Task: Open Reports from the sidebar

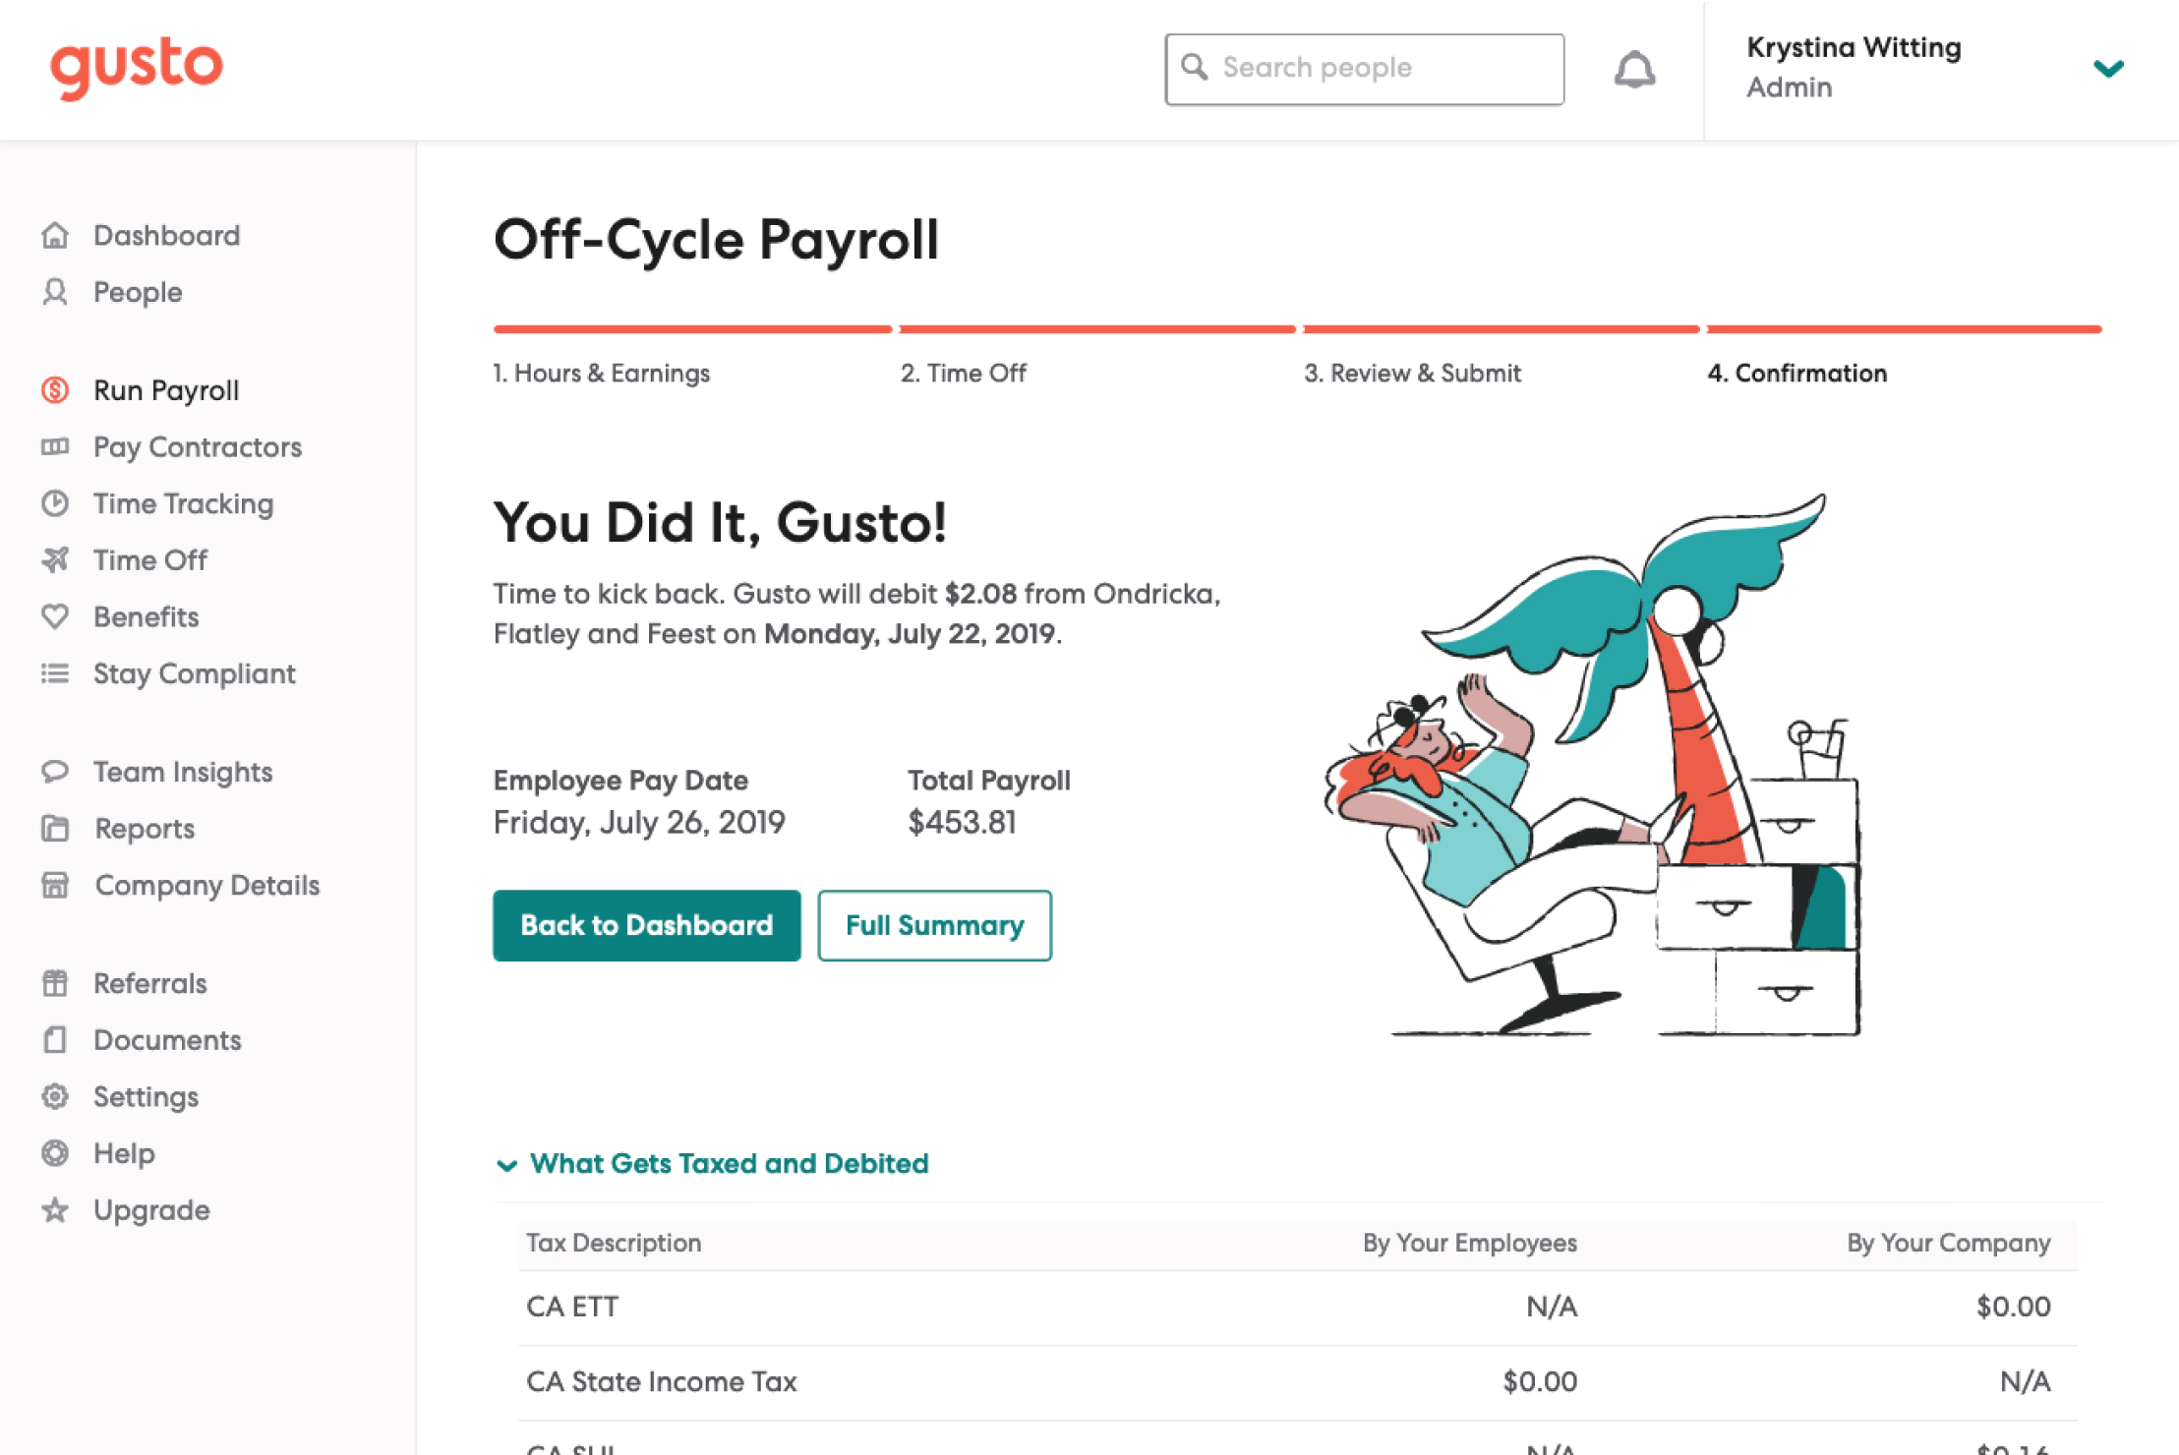Action: click(145, 829)
